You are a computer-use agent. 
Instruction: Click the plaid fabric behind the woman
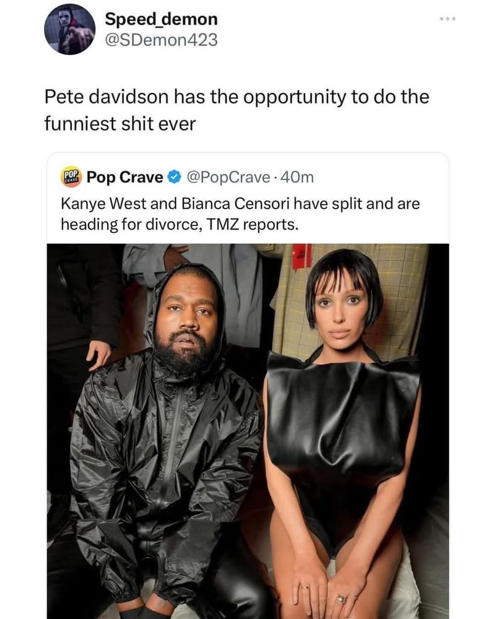(399, 300)
